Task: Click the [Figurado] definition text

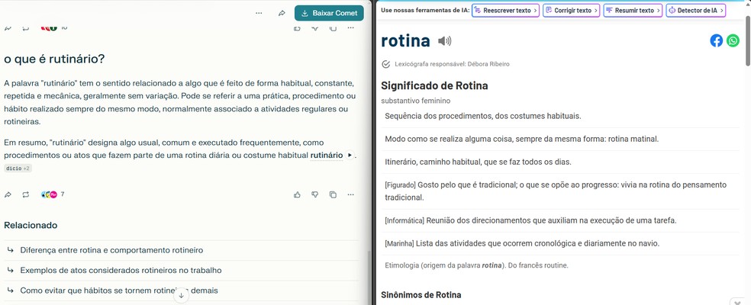Action: click(x=556, y=191)
